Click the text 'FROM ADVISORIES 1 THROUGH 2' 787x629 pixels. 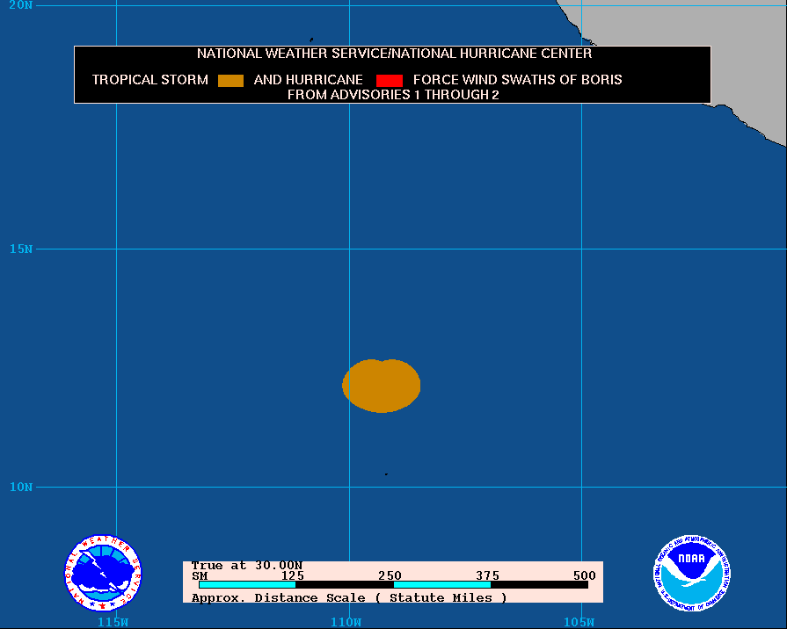point(393,95)
